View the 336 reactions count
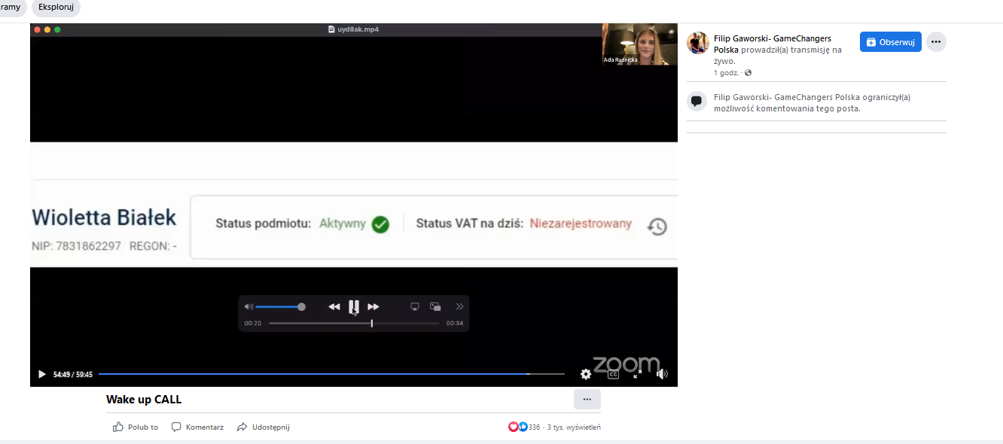Viewport: 1003px width, 444px height. coord(535,427)
